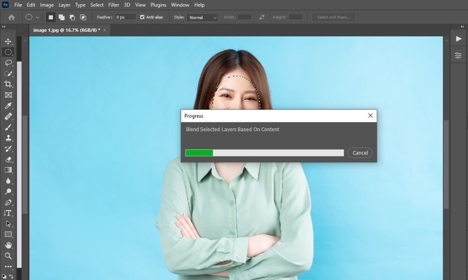Viewport: 468px width, 280px height.
Task: Open the Properties panel sliders icon
Action: pyautogui.click(x=458, y=56)
